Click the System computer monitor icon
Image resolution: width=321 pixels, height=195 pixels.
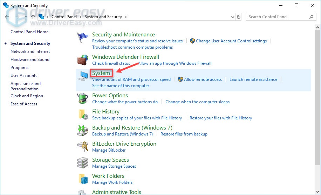tap(83, 76)
